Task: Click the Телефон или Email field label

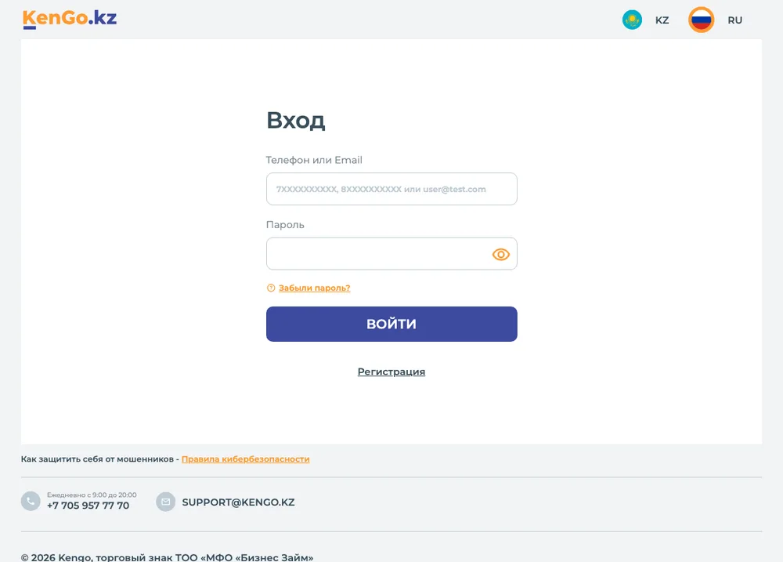Action: click(314, 160)
